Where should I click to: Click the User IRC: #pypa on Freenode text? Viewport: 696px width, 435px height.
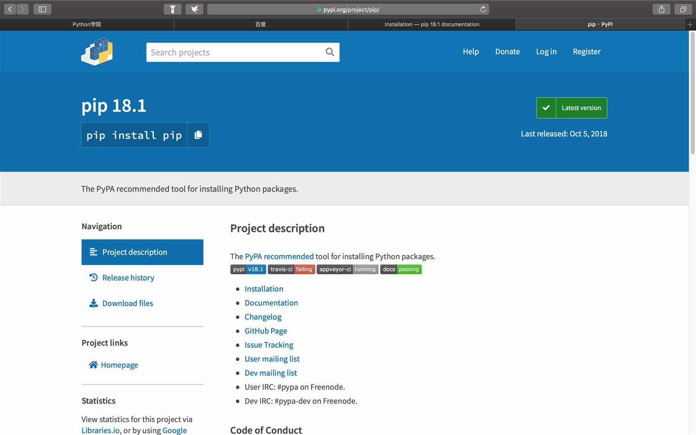[295, 387]
